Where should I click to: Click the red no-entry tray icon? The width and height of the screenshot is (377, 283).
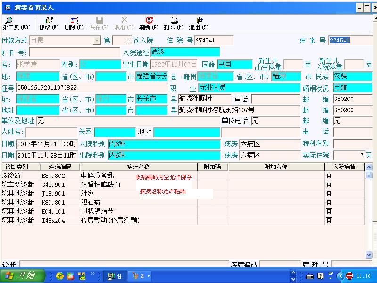349,276
